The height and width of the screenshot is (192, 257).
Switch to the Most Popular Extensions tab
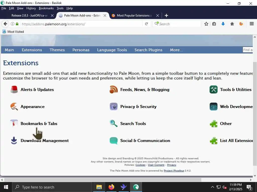click(x=134, y=15)
